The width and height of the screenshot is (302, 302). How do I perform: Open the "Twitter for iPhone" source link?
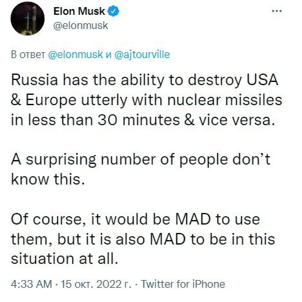pos(183,284)
